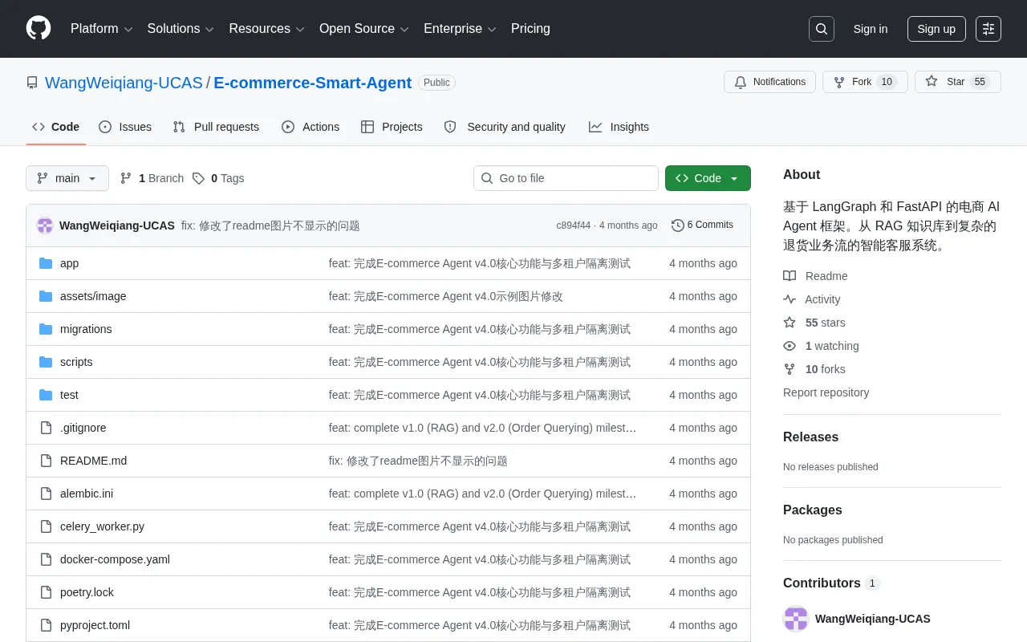Viewport: 1027px width, 642px height.
Task: Open the scripts folder
Action: pos(76,362)
